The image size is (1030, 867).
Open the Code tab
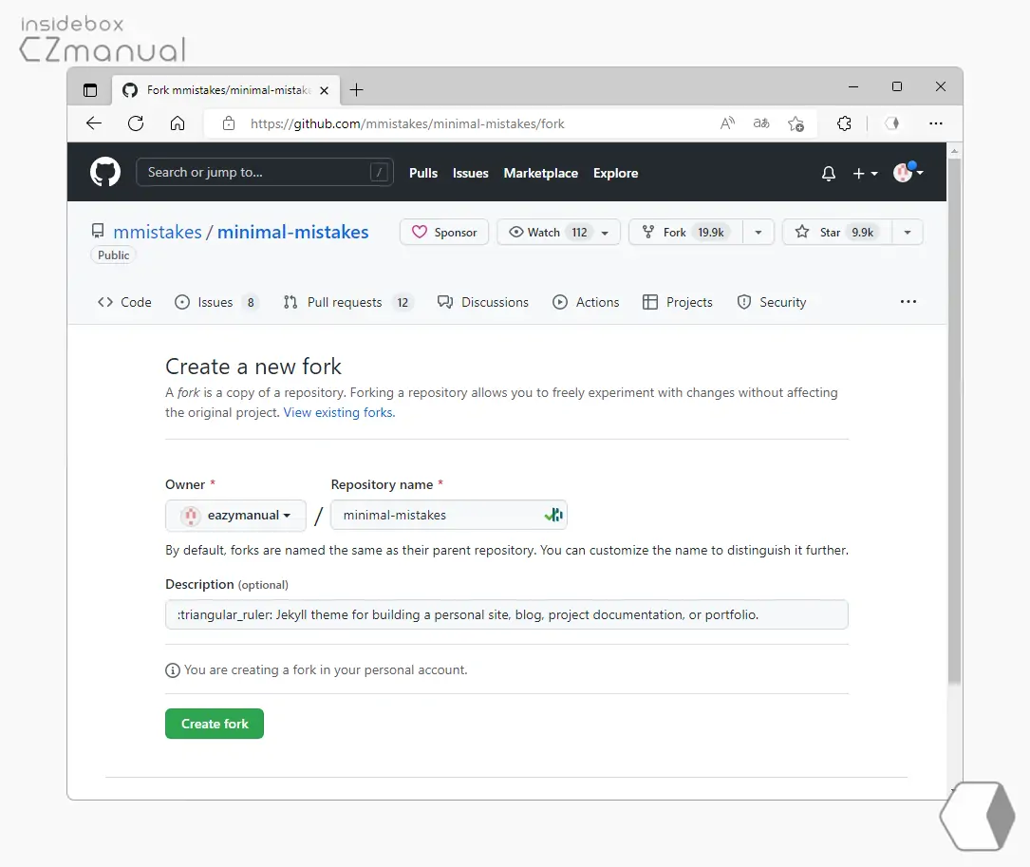124,302
